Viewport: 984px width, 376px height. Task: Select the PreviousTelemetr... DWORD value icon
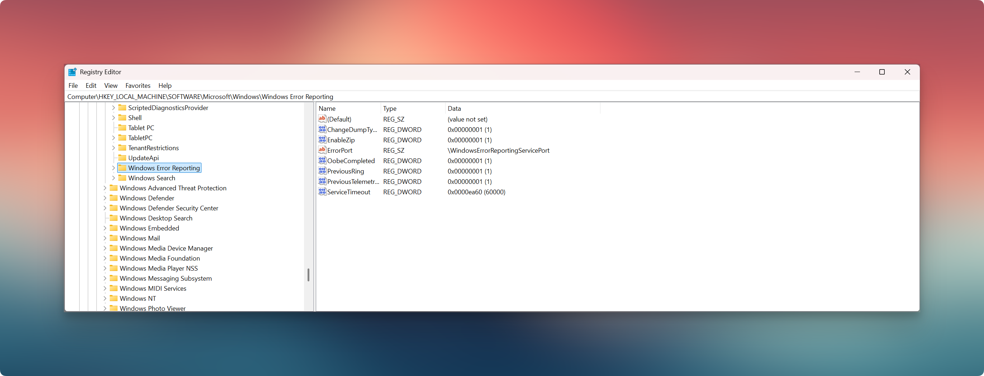click(x=322, y=181)
